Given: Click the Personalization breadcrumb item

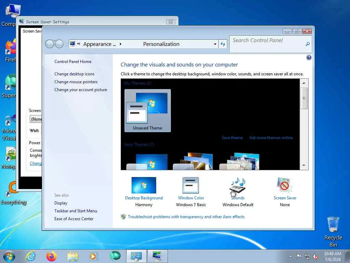Looking at the screenshot, I should [161, 44].
